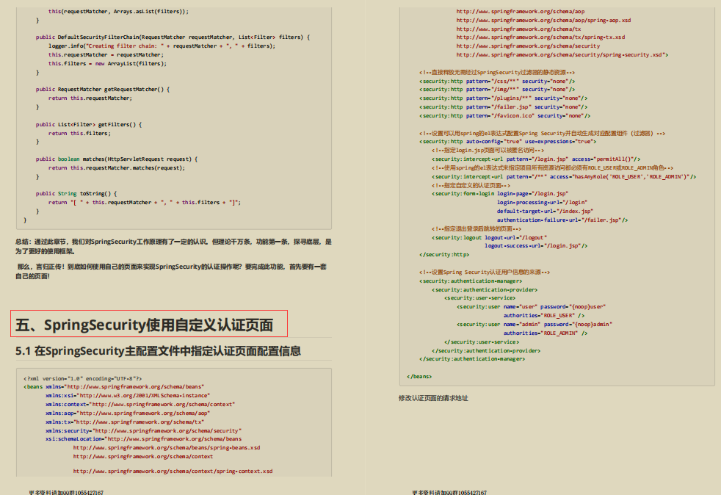Click the security:http pattern="/css/**" line

(x=497, y=82)
